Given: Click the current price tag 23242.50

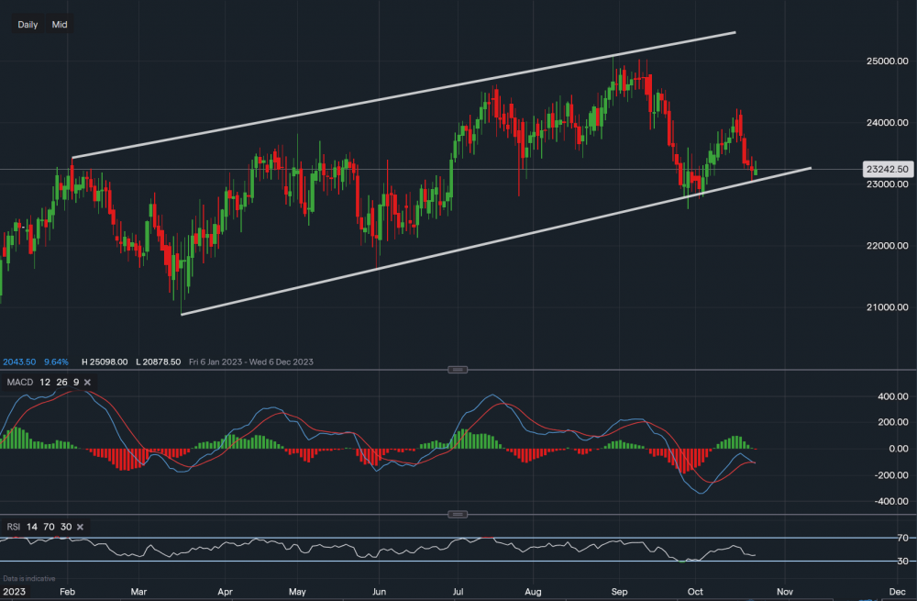Looking at the screenshot, I should point(887,169).
